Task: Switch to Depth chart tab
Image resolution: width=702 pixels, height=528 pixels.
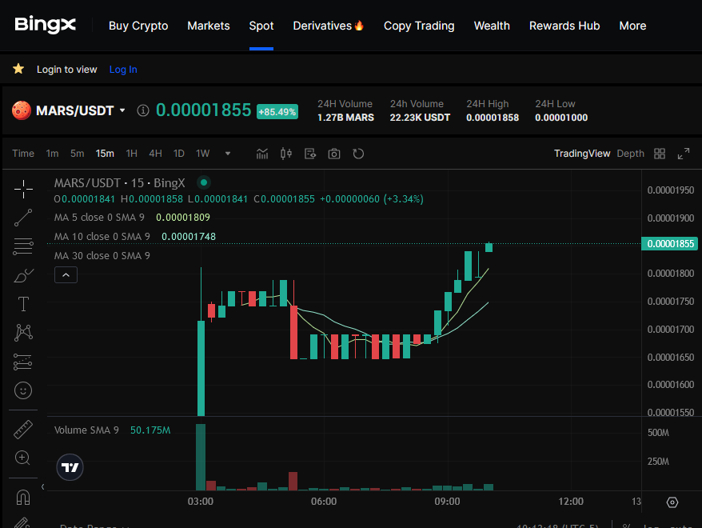Action: pyautogui.click(x=630, y=154)
